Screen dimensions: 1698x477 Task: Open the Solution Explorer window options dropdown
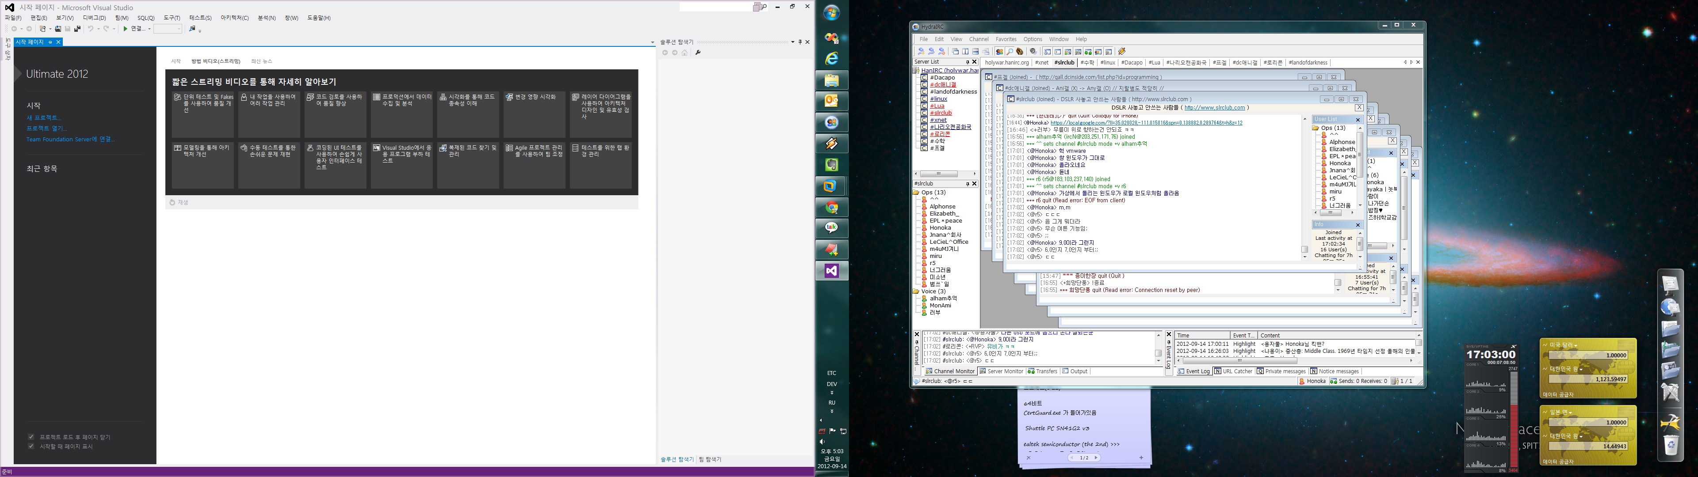792,42
